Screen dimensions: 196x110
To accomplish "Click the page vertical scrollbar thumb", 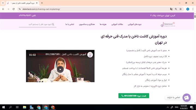I will (x=195, y=16).
